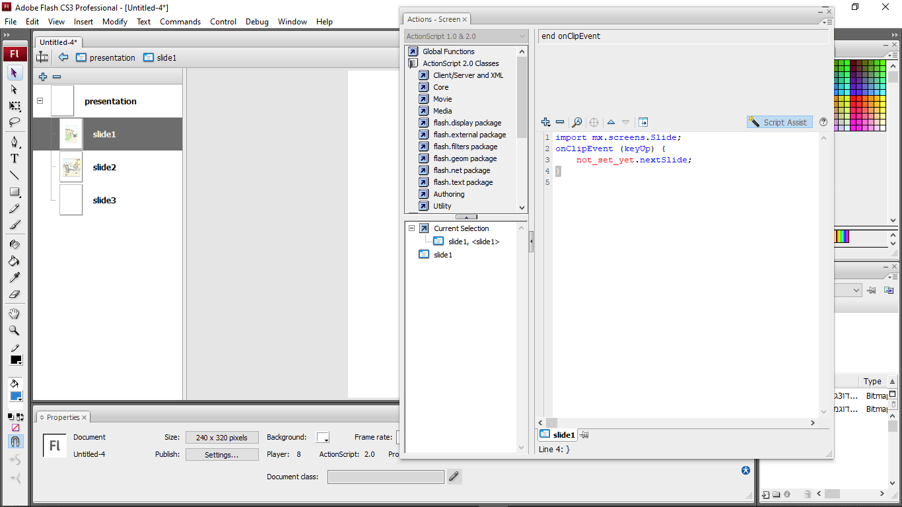Image resolution: width=902 pixels, height=507 pixels.
Task: Choose the Text tool
Action: coord(14,158)
